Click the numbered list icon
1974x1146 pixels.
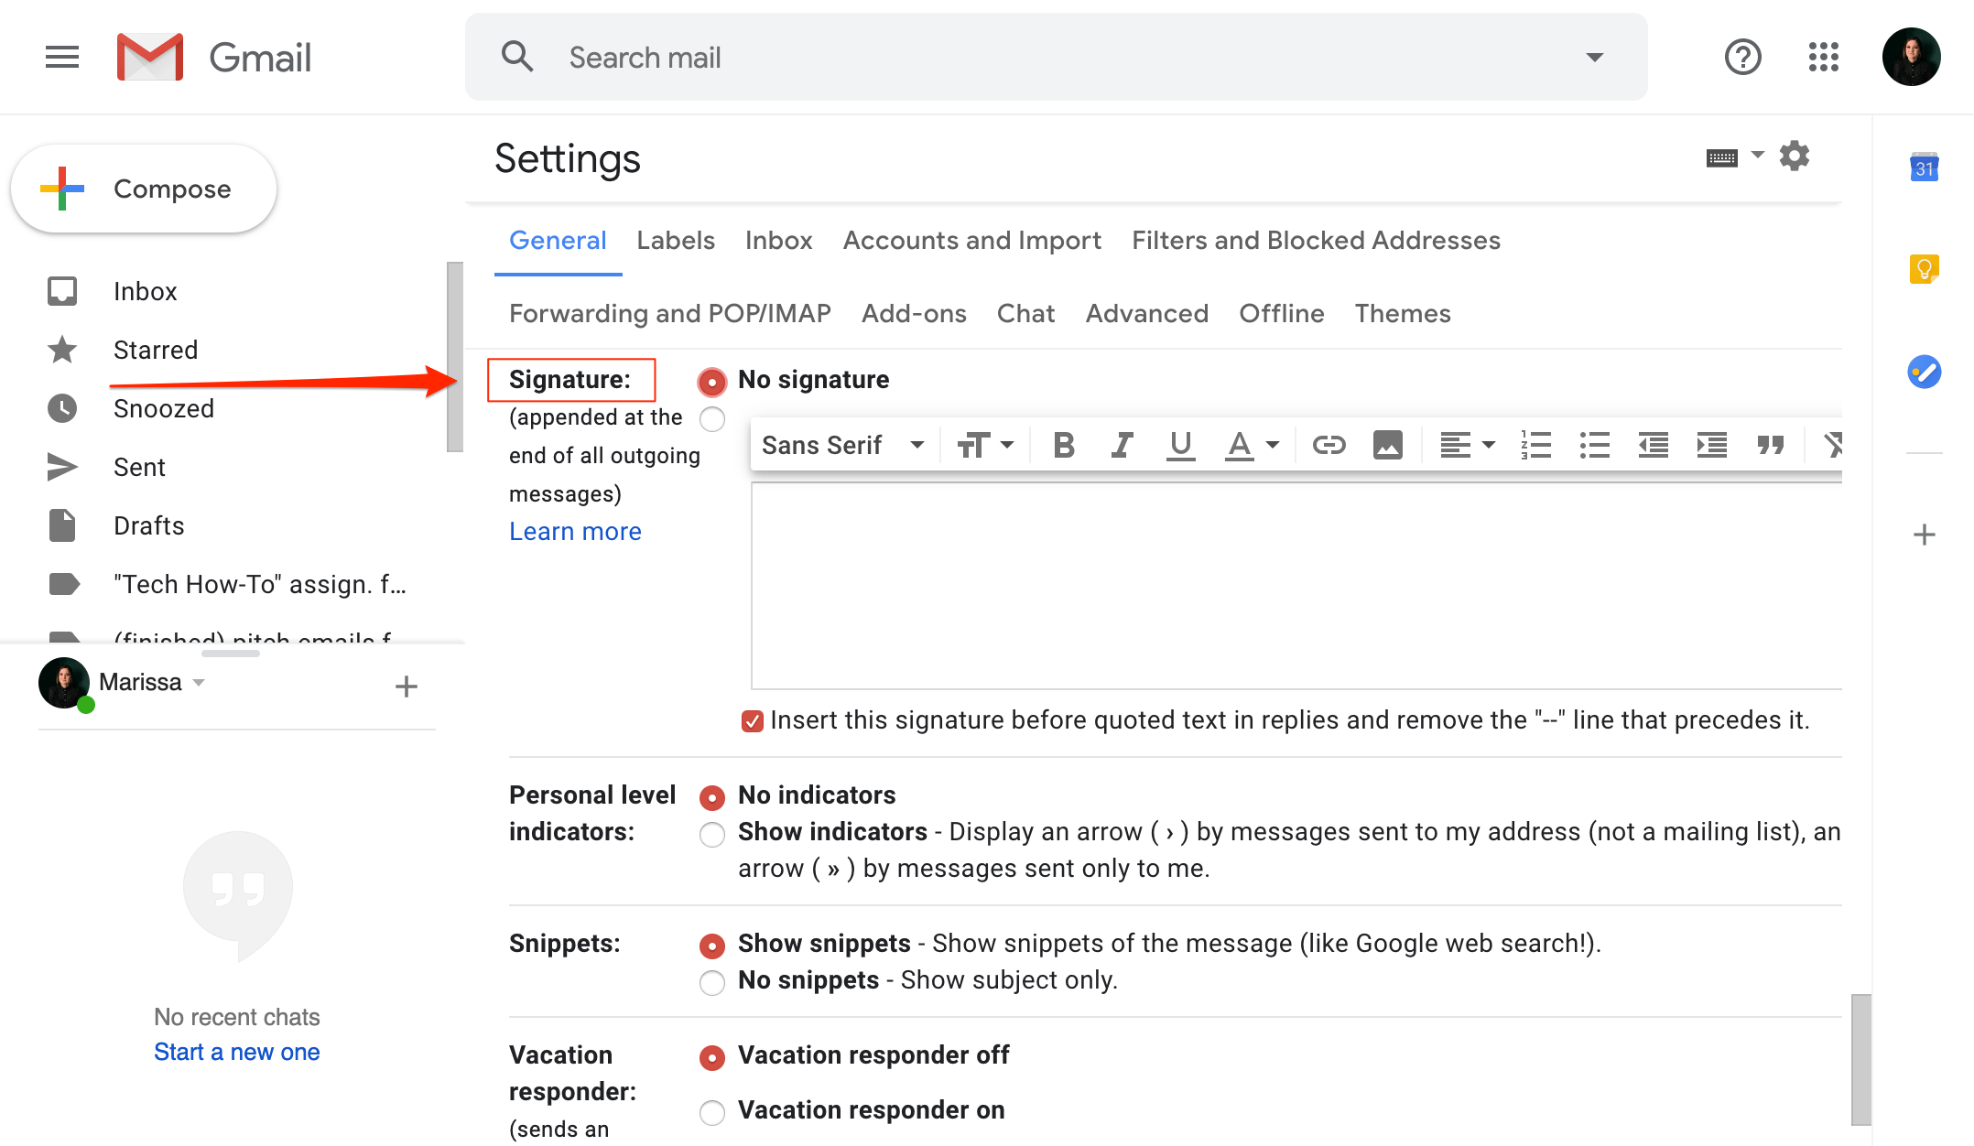click(1535, 446)
